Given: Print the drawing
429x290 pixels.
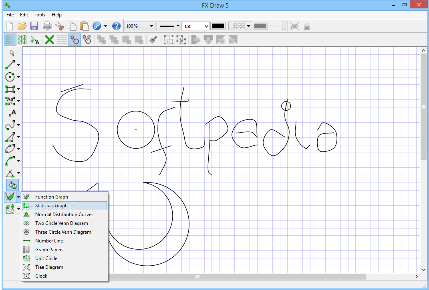Looking at the screenshot, I should click(x=47, y=26).
